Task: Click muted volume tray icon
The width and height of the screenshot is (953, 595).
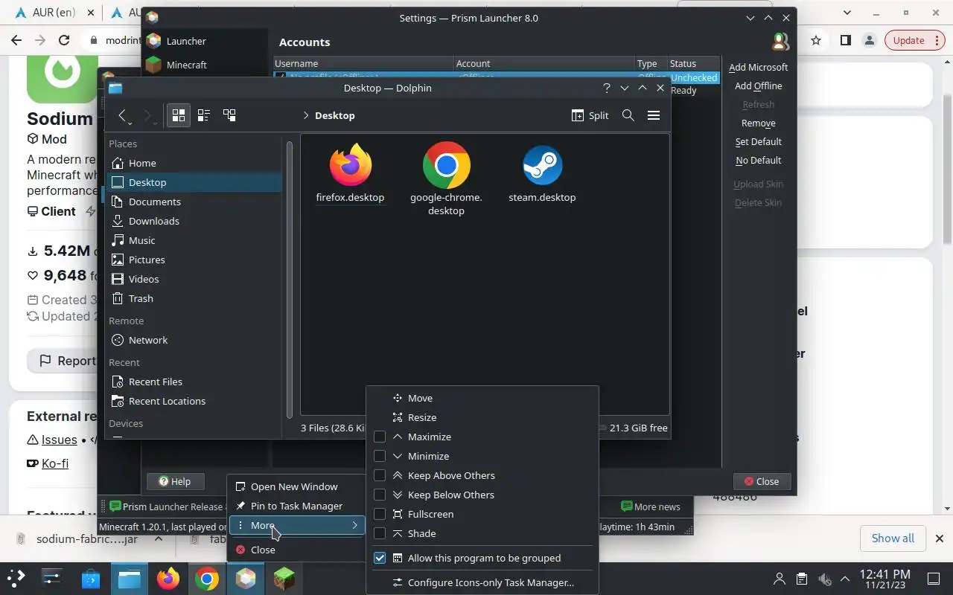Action: click(x=824, y=579)
